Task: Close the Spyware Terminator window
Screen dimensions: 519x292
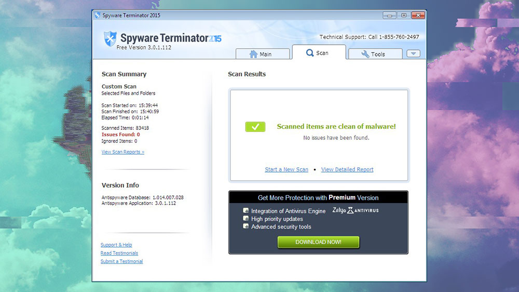Action: coord(418,15)
